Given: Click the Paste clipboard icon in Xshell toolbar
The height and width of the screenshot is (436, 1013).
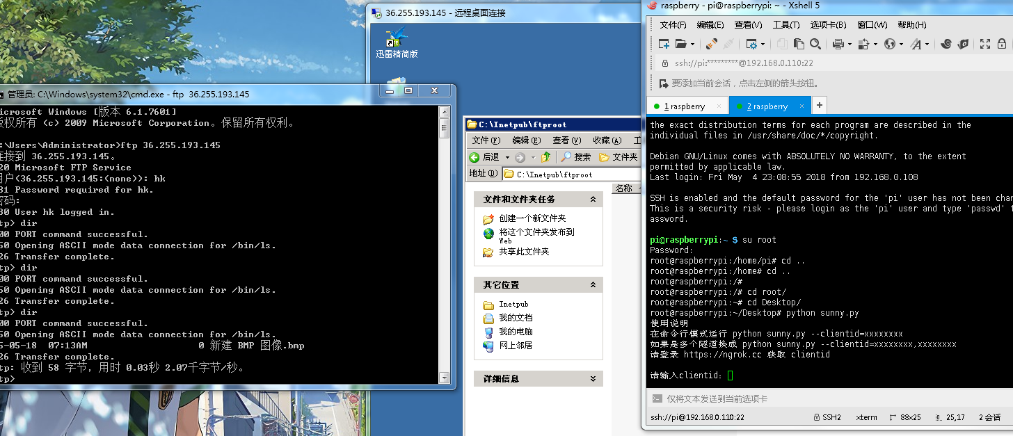Looking at the screenshot, I should click(799, 44).
